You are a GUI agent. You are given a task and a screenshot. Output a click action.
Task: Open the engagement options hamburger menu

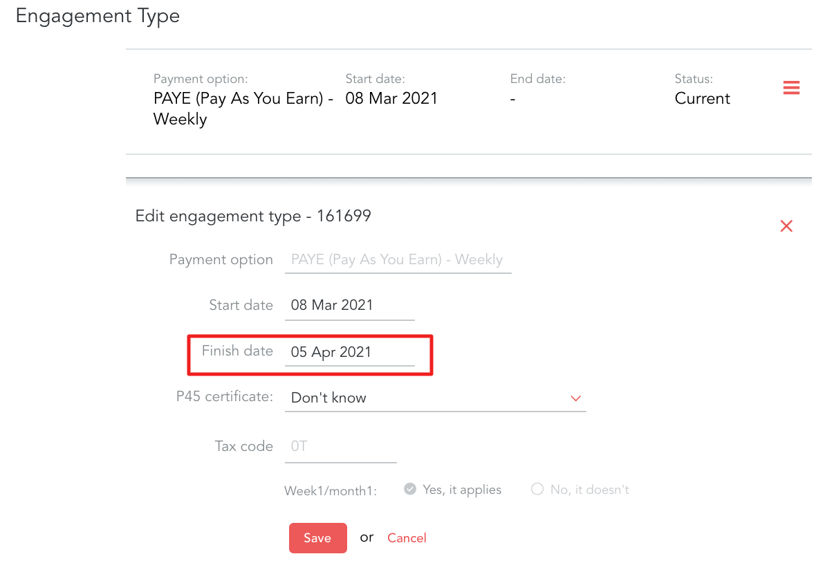(x=791, y=88)
